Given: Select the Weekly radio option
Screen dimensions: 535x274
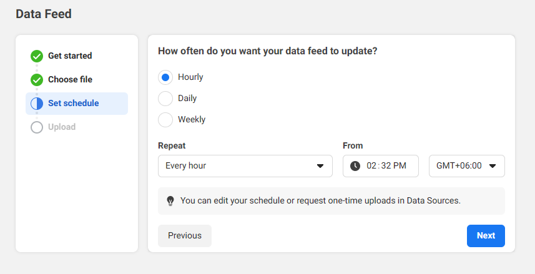Looking at the screenshot, I should click(x=165, y=120).
